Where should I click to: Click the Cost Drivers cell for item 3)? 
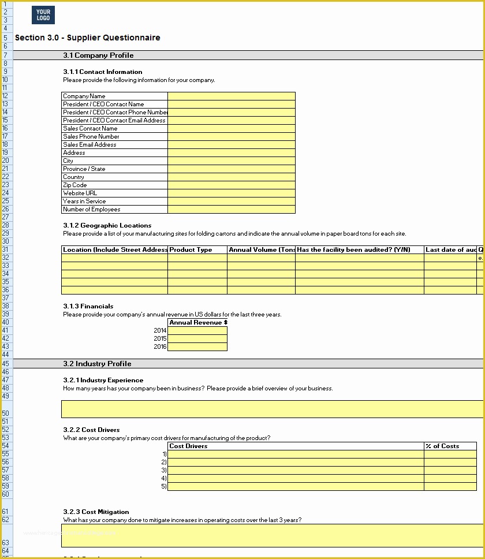(x=296, y=470)
